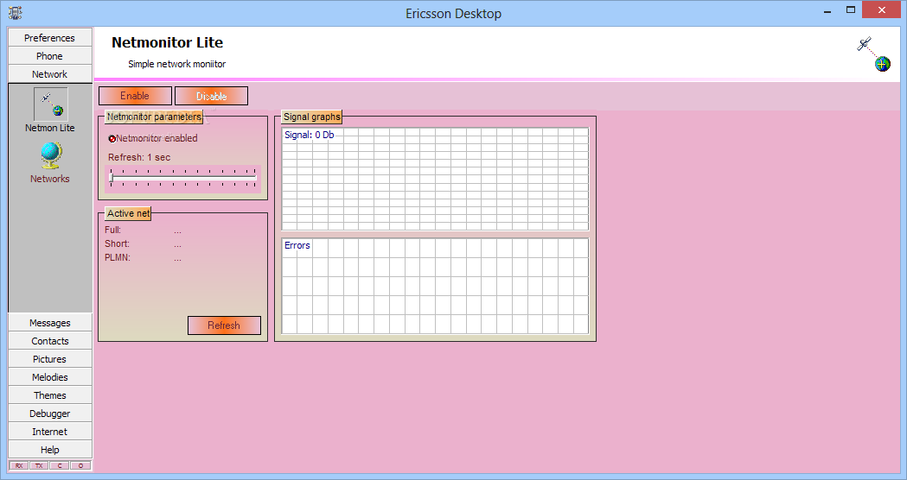
Task: Minimize the Ericsson Desktop window
Action: click(x=827, y=10)
